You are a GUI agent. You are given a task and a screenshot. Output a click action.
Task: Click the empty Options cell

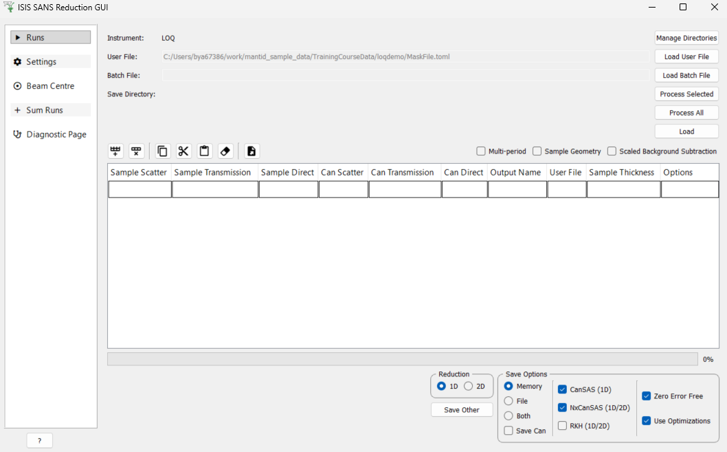690,189
